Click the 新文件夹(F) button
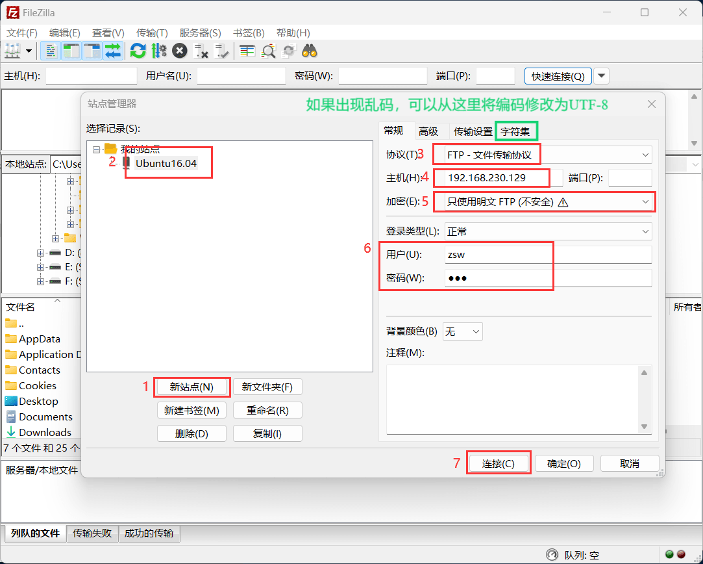703x564 pixels. tap(267, 387)
